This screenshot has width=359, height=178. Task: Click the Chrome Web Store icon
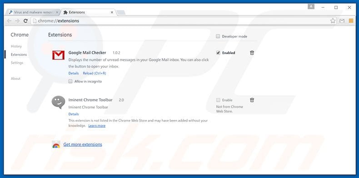56,144
